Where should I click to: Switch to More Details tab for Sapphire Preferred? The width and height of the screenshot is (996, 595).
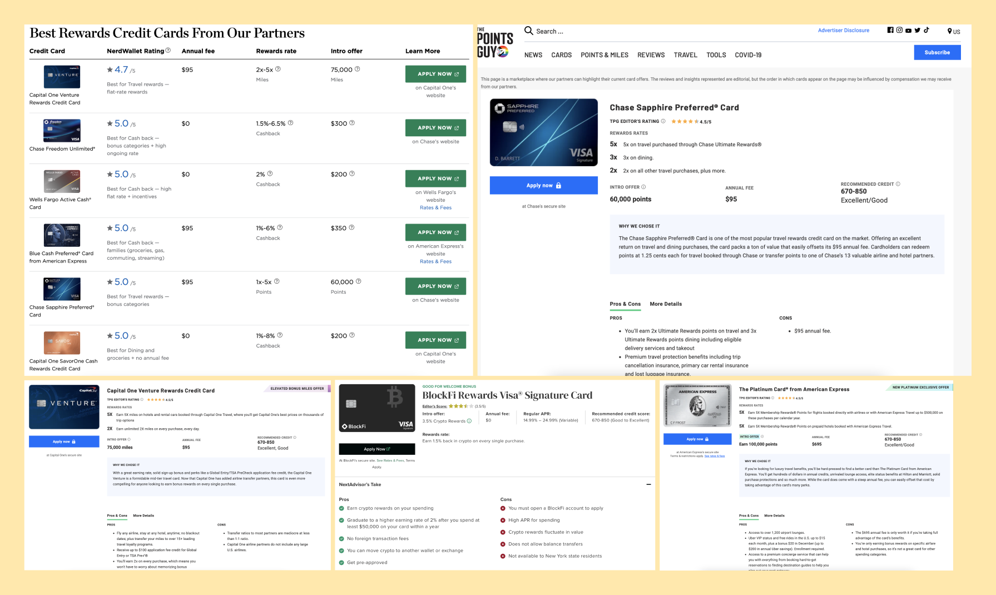[x=666, y=304]
